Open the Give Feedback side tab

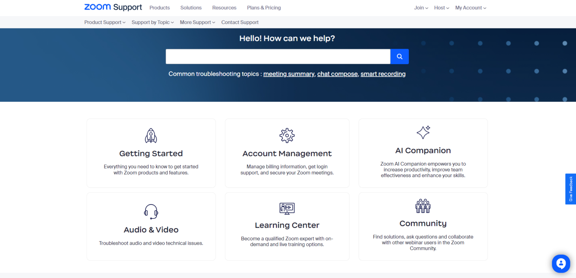click(x=570, y=189)
